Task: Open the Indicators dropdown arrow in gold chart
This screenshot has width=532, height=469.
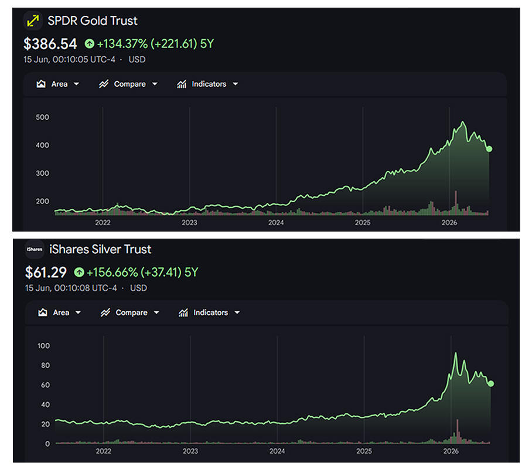Action: (236, 84)
